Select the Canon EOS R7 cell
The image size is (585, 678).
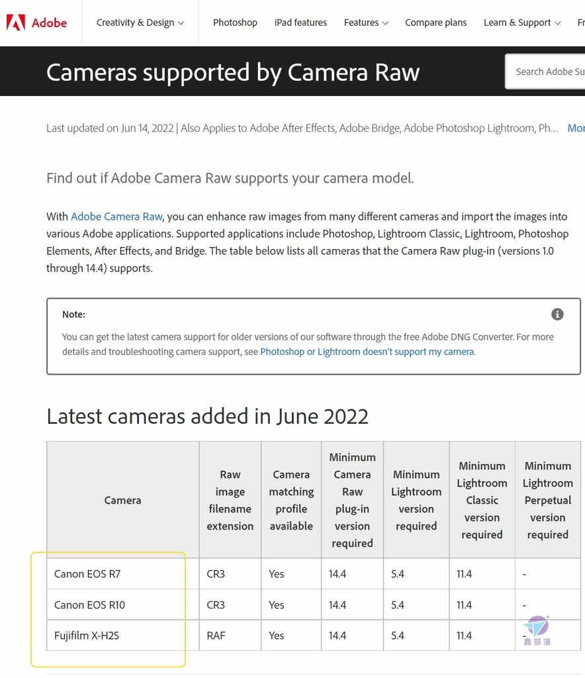pyautogui.click(x=122, y=574)
